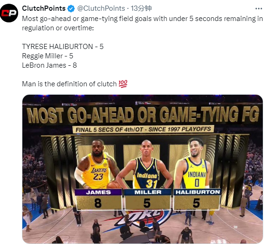267x244 pixels.
Task: Open the @ClutchPoints handle link
Action: [101, 8]
